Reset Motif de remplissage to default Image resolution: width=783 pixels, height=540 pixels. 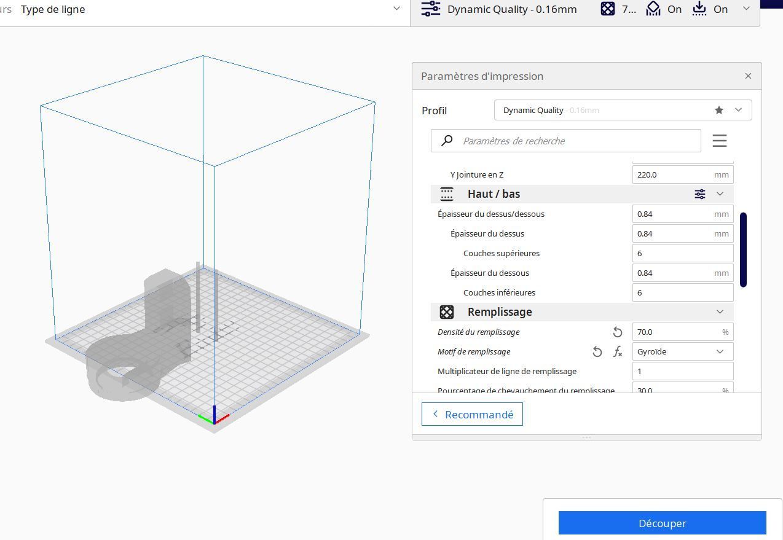597,352
